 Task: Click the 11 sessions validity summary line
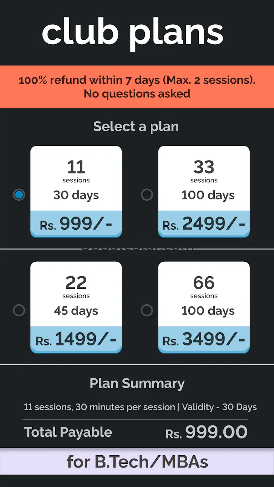pyautogui.click(x=140, y=407)
